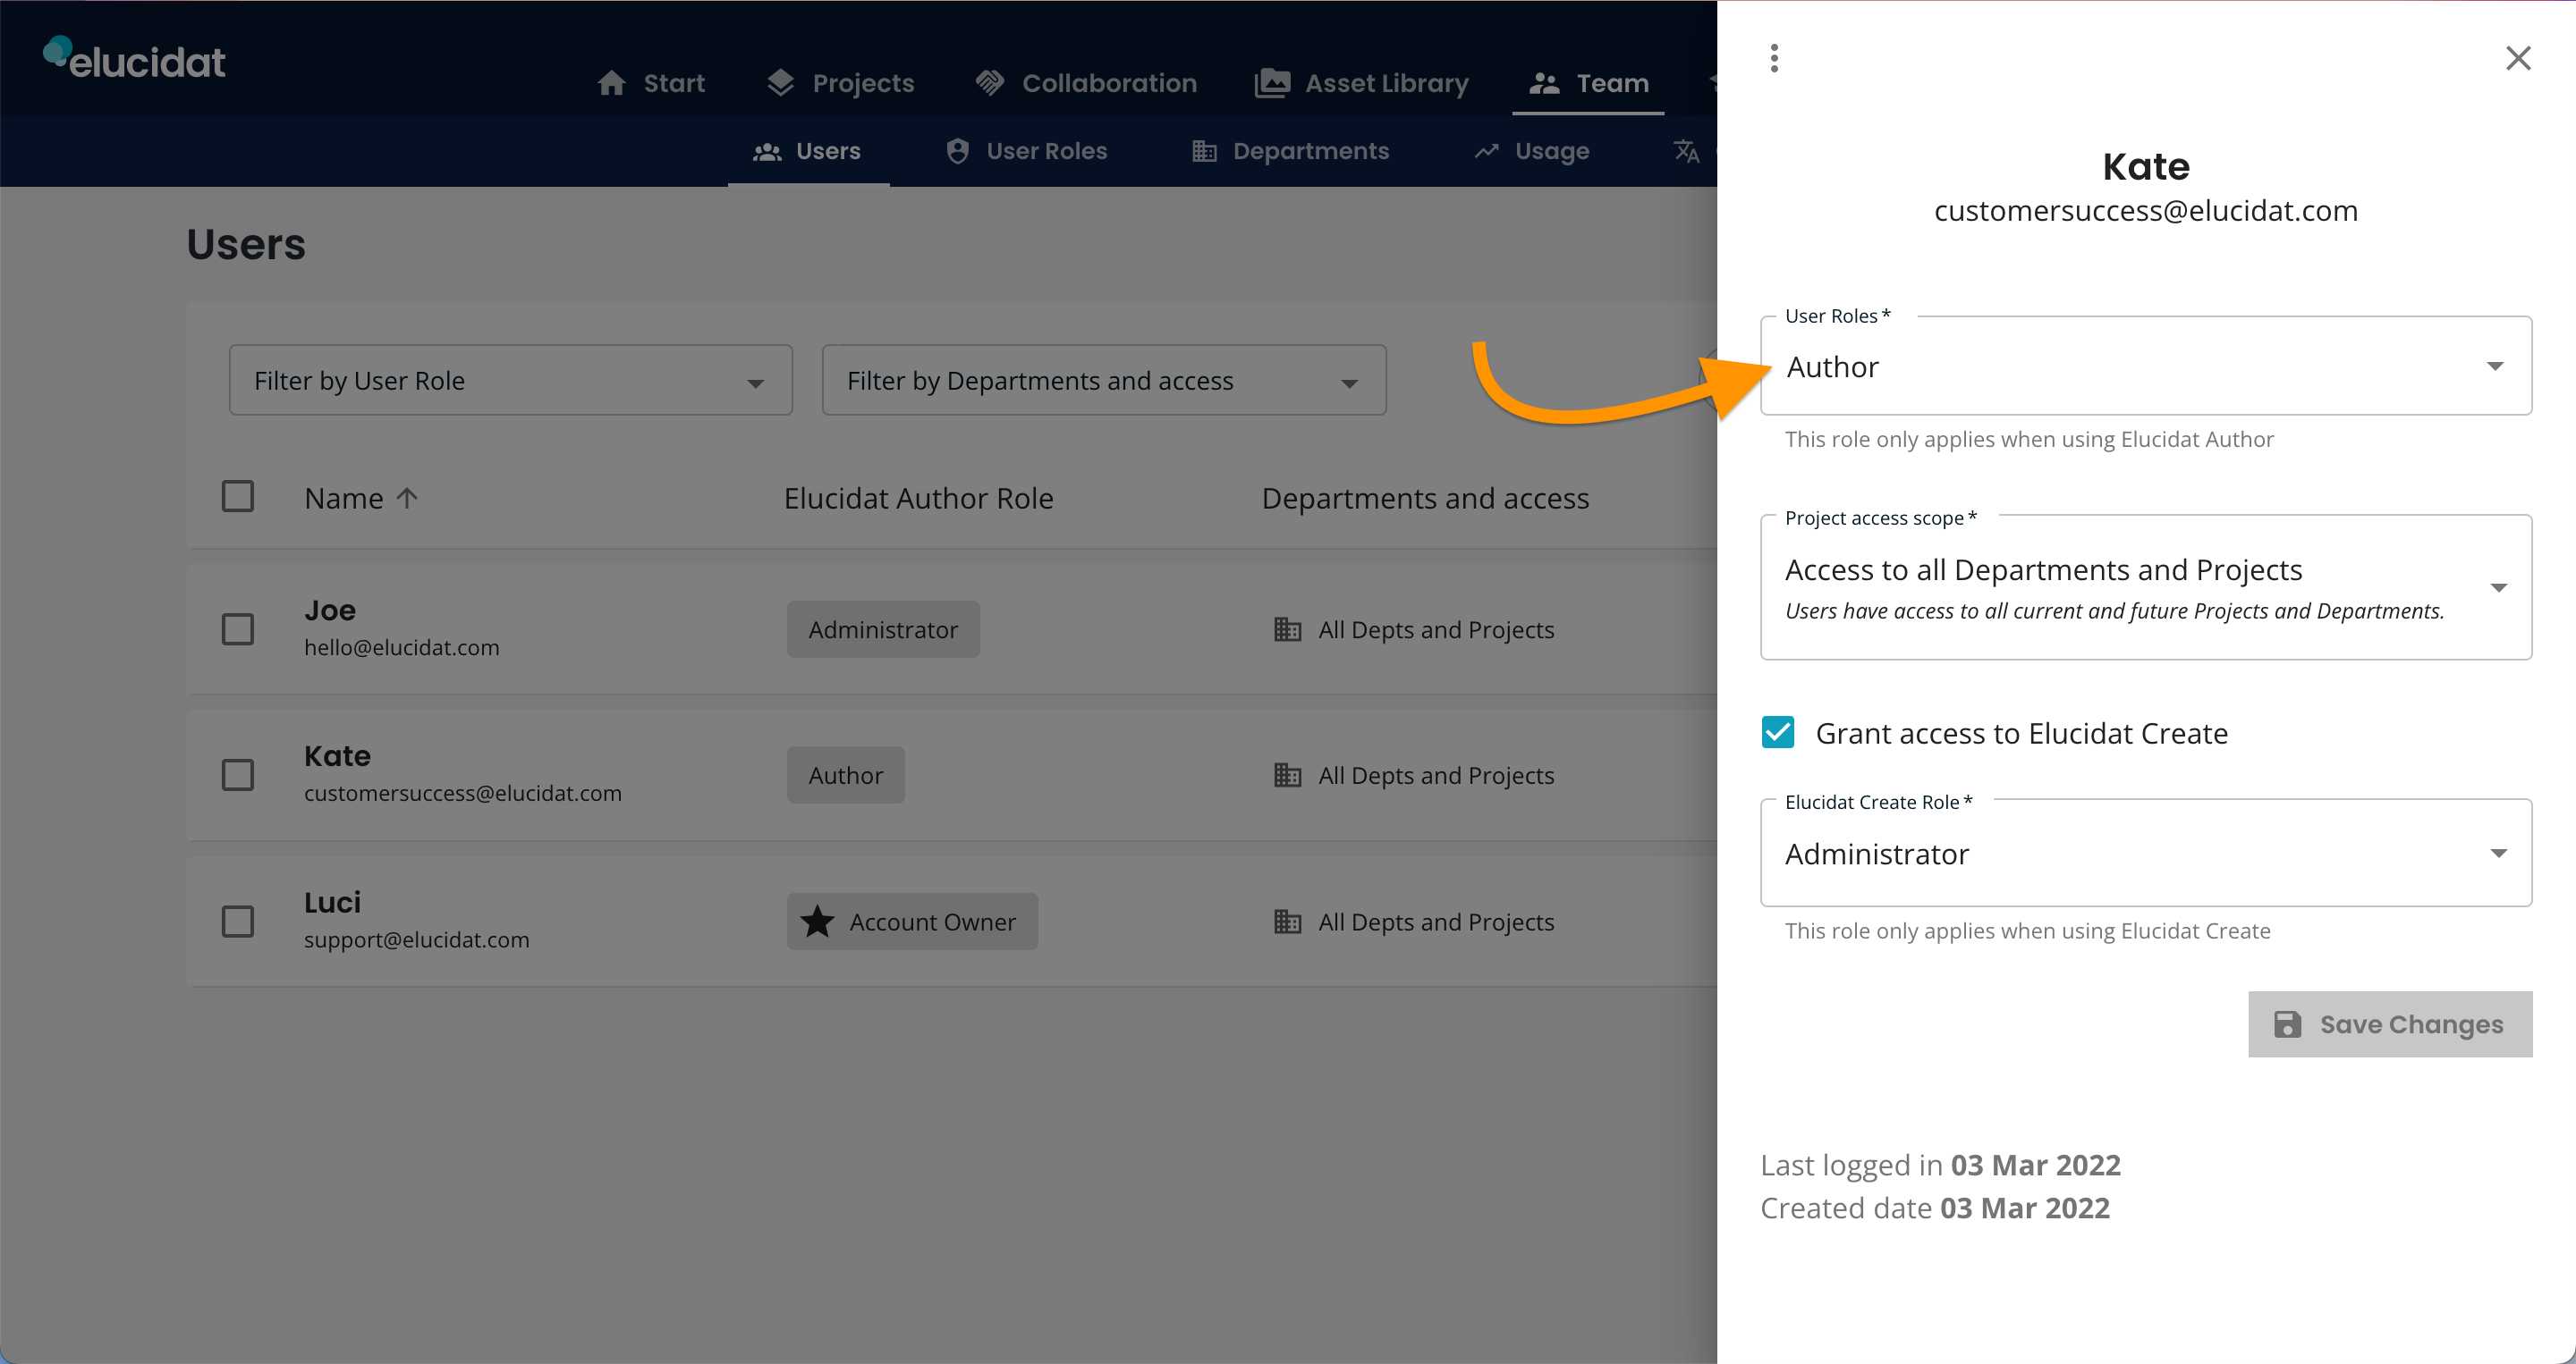Click the Filter by User Role arrow

pos(756,383)
